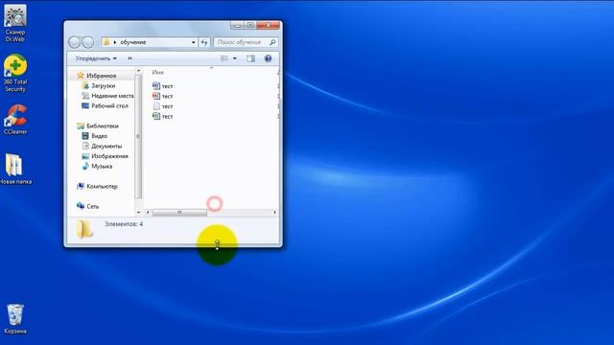Select the обучение breadcrumb in the address bar
The image size is (614, 345).
tap(133, 42)
